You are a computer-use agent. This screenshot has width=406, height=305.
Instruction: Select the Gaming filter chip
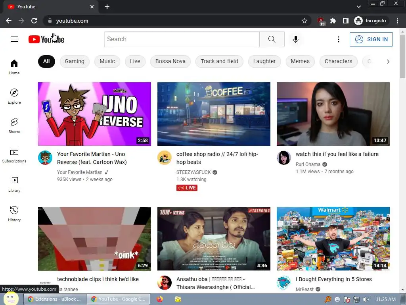pos(75,62)
